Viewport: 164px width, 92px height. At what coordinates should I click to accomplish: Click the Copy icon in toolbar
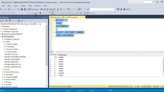tap(61, 9)
